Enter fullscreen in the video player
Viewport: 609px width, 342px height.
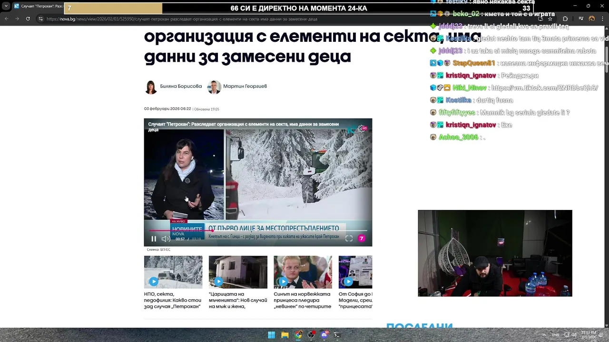click(349, 238)
